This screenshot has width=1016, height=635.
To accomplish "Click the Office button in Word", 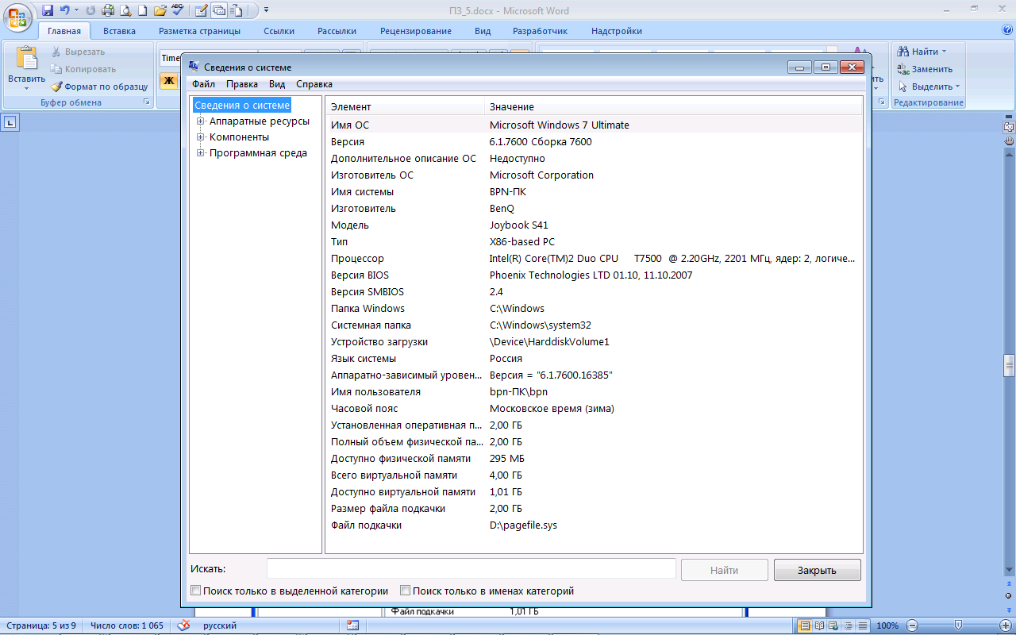I will point(18,16).
